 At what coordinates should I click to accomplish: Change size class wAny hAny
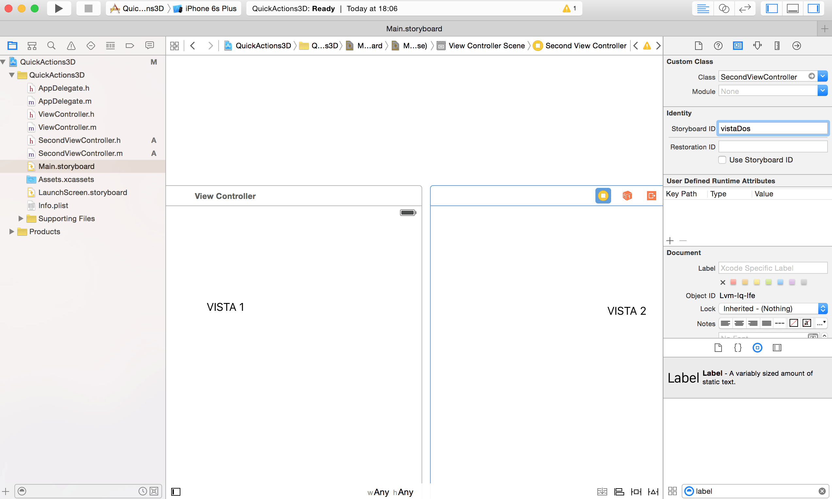pos(390,492)
